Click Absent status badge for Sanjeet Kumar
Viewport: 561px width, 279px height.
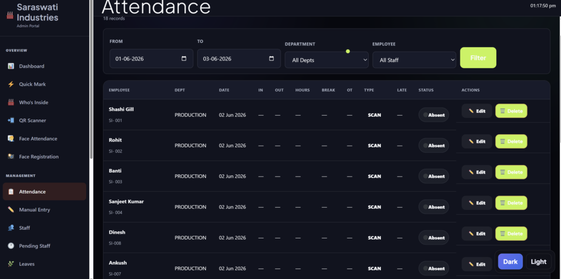point(434,207)
